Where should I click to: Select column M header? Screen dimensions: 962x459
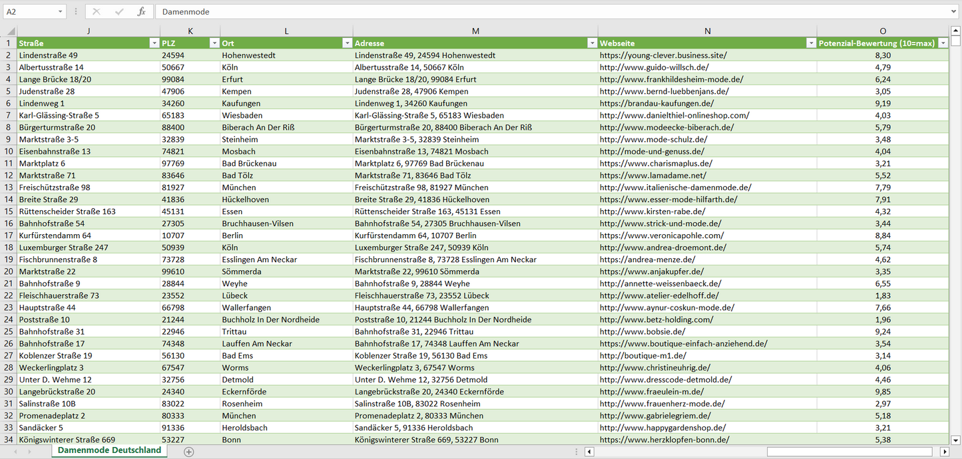[475, 31]
